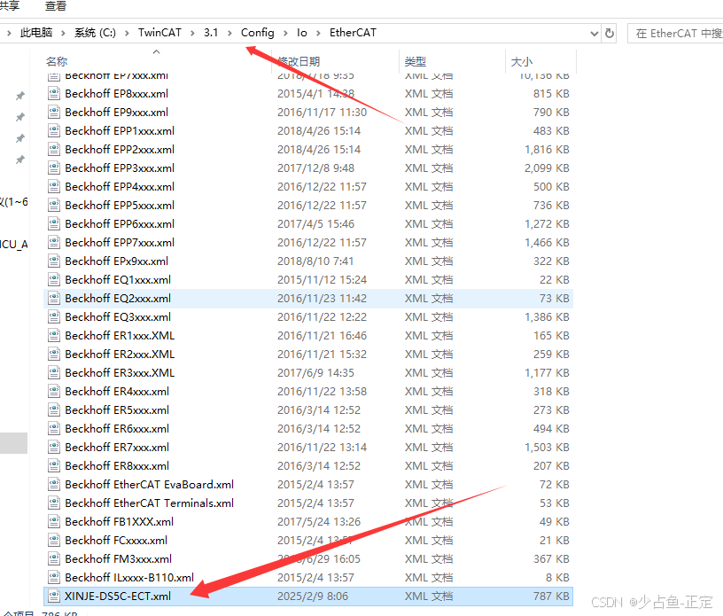The width and height of the screenshot is (723, 616).
Task: Click the file icon of Beckhoff EPP7xxx.xml
Action: point(54,243)
